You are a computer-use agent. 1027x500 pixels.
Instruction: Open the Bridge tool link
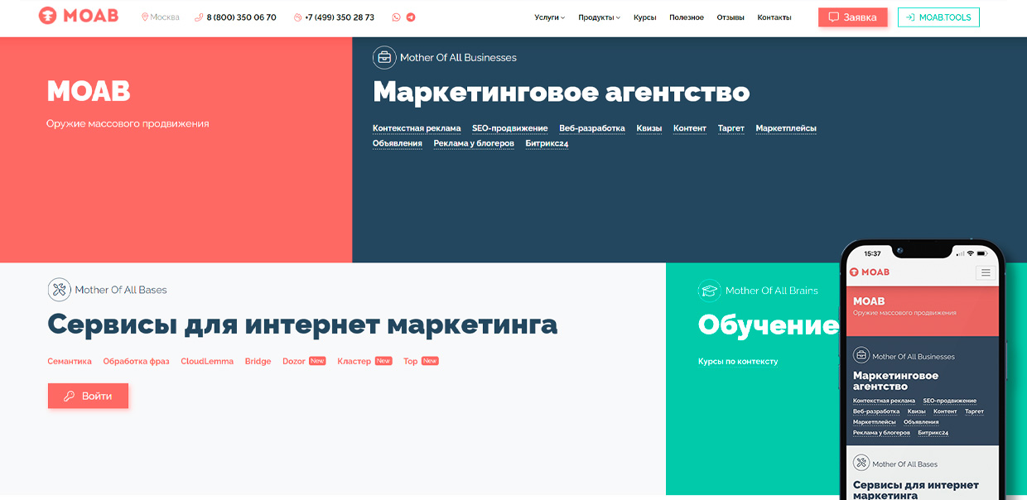point(258,362)
